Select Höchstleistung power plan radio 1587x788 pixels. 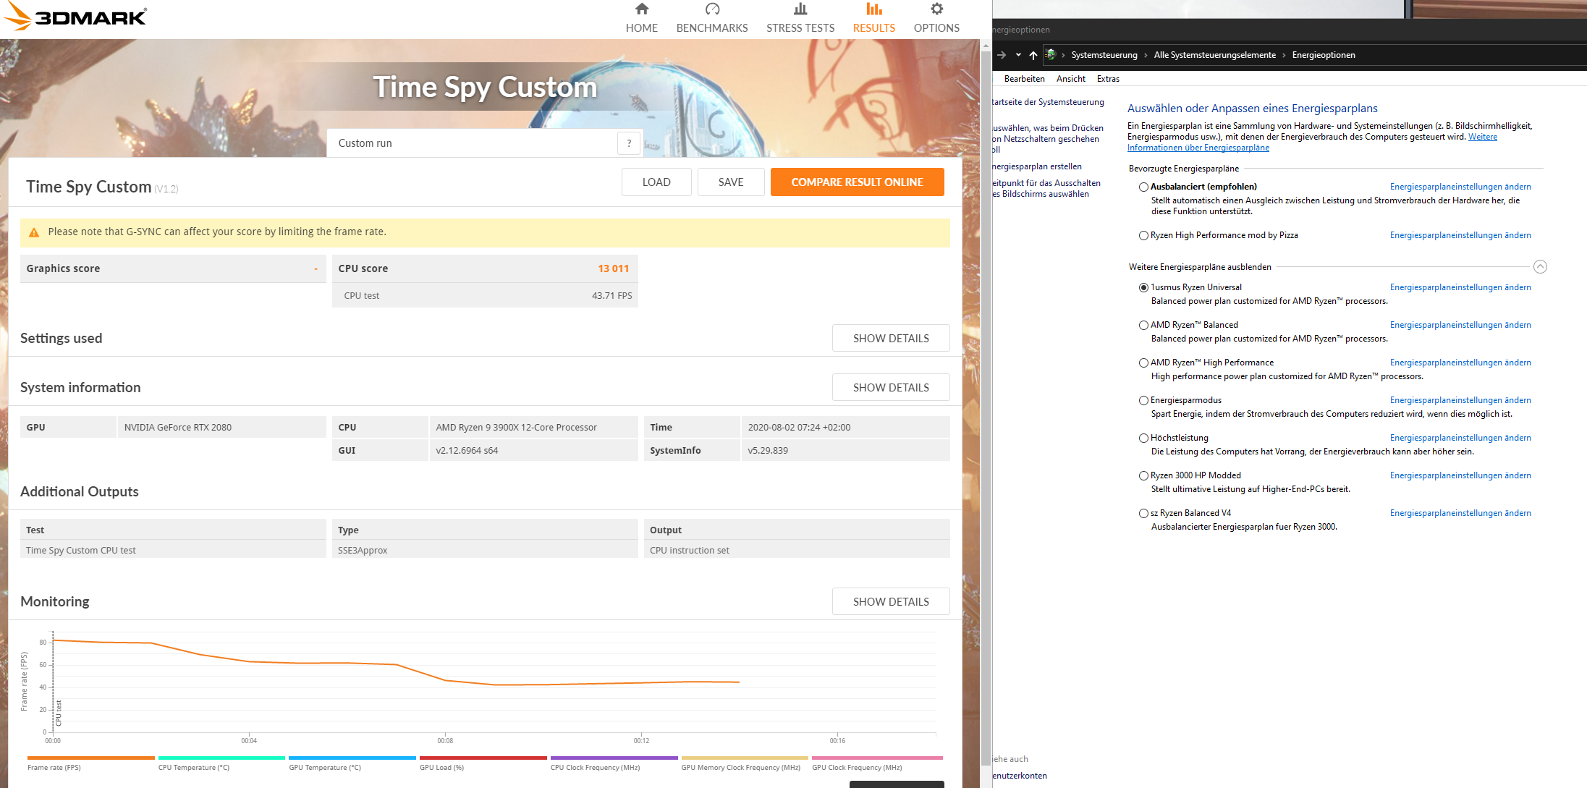coord(1143,438)
